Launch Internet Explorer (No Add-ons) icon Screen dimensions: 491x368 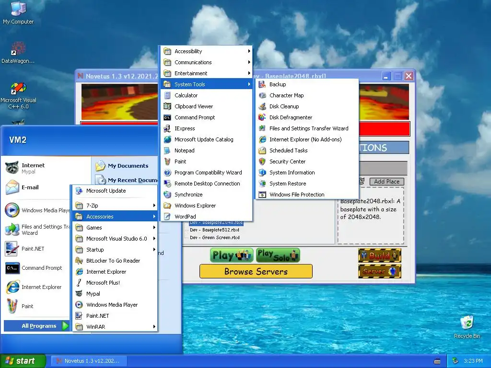pos(262,139)
